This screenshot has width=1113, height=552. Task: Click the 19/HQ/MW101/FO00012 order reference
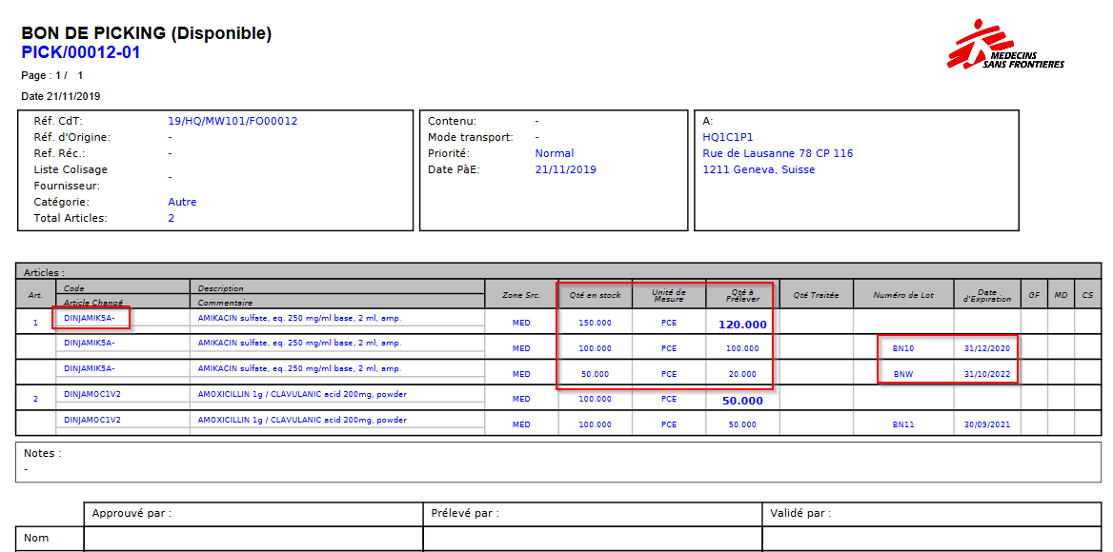233,121
